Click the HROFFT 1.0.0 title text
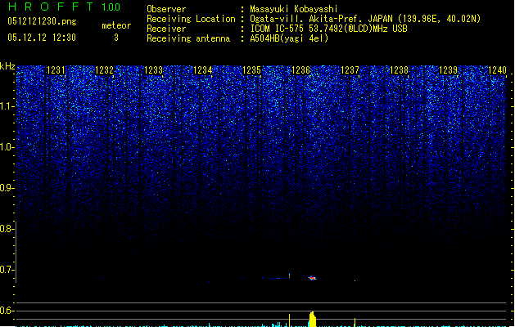 pos(64,7)
